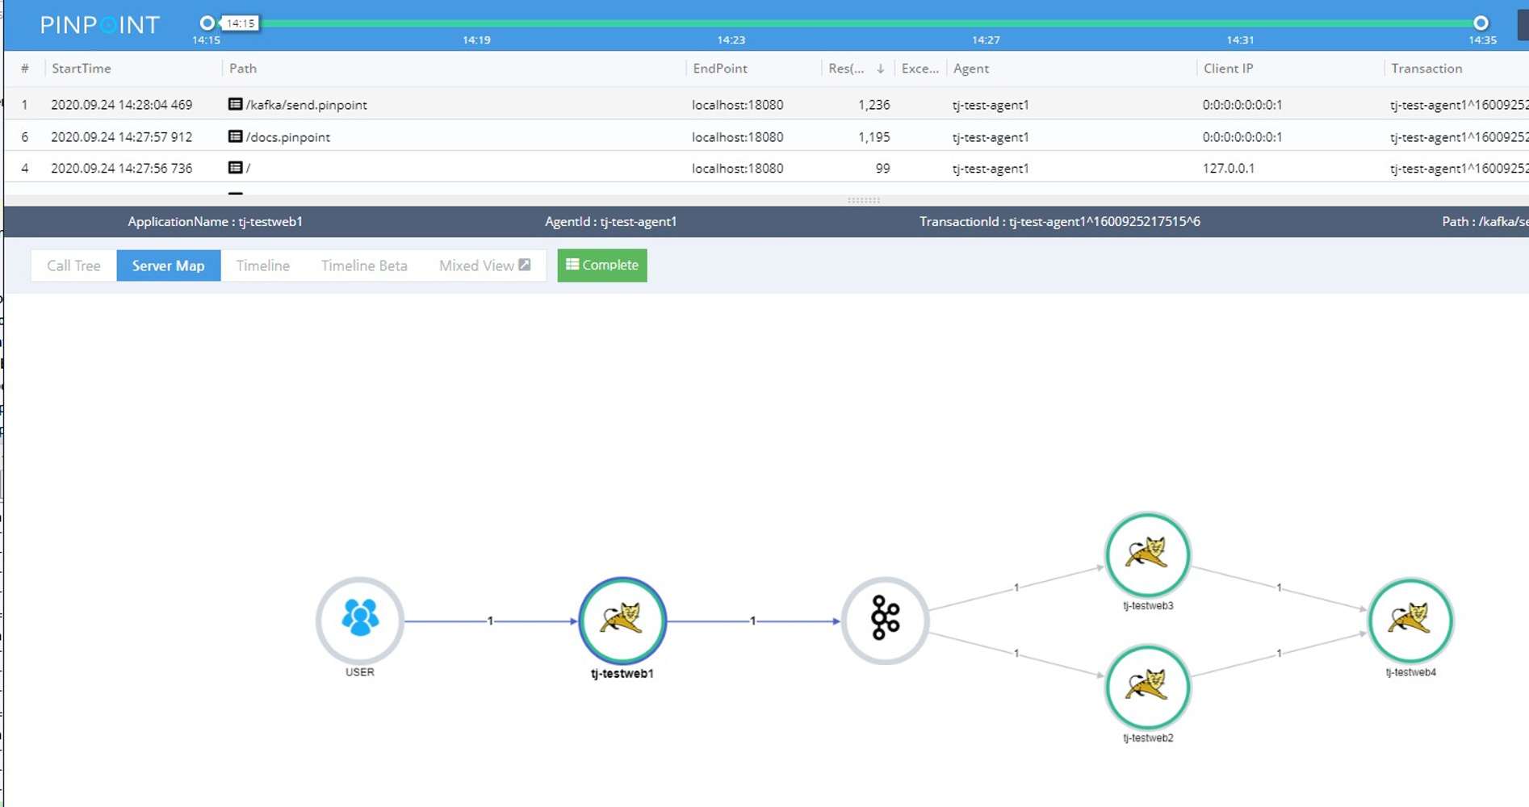
Task: Open Mixed View in new window
Action: pos(484,266)
